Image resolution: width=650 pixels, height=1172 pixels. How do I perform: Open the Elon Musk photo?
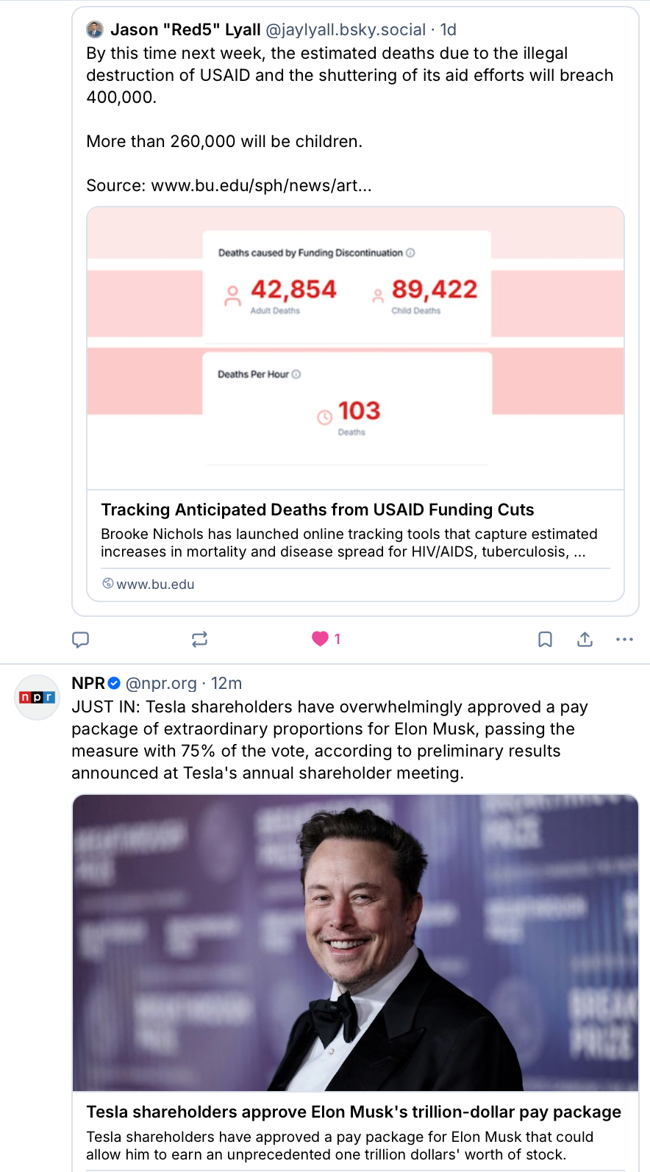pyautogui.click(x=355, y=942)
